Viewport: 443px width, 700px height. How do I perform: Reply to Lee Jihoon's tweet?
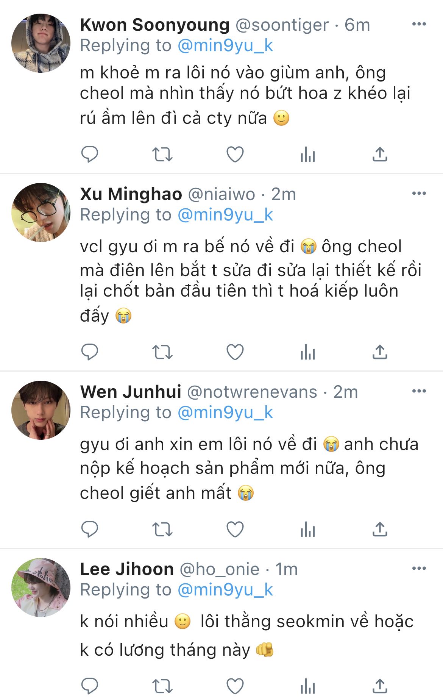(90, 686)
